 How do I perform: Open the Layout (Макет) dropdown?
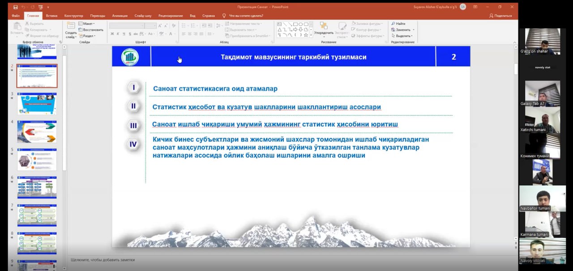[x=86, y=23]
